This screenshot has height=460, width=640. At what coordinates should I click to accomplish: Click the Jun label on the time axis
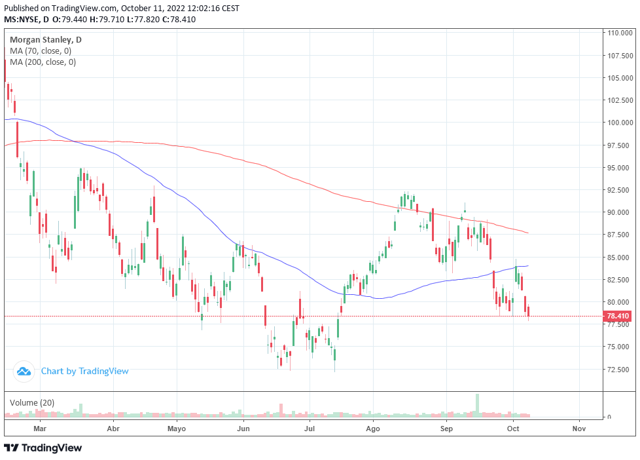(243, 429)
